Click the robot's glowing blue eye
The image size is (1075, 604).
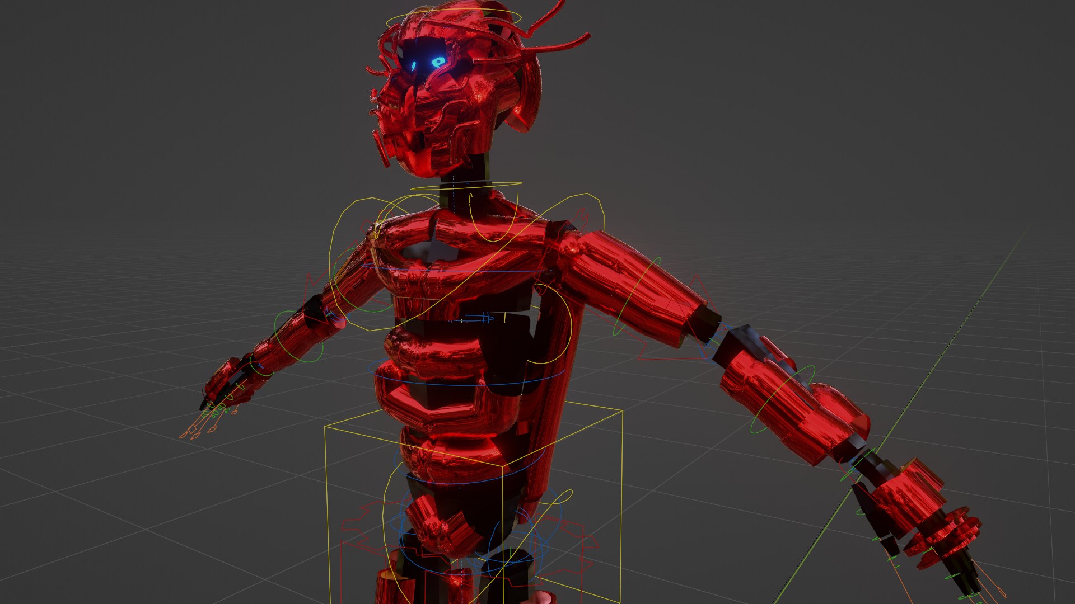[x=438, y=62]
